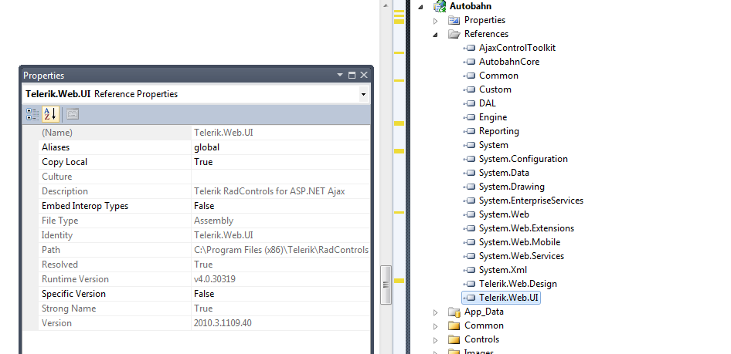This screenshot has height=354, width=731.
Task: Click the AjaxControlToolkit reference icon
Action: [470, 48]
